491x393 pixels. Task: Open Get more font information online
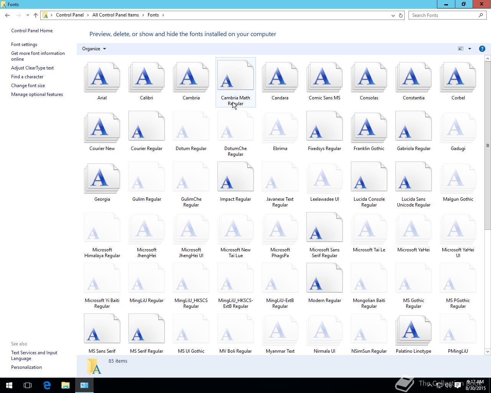click(x=38, y=56)
